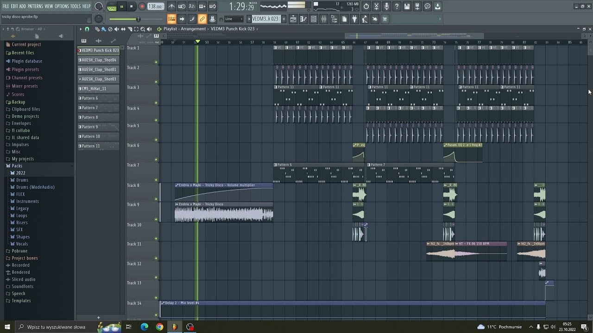Select Pattern 6 in the pattern list
This screenshot has height=333, width=593.
[x=99, y=98]
